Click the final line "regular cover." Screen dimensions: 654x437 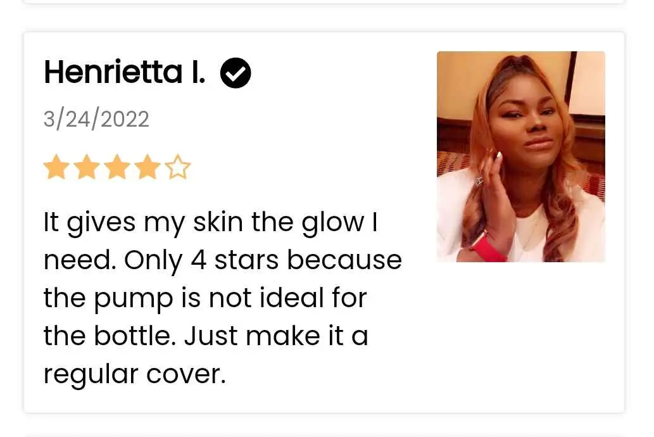pyautogui.click(x=134, y=374)
